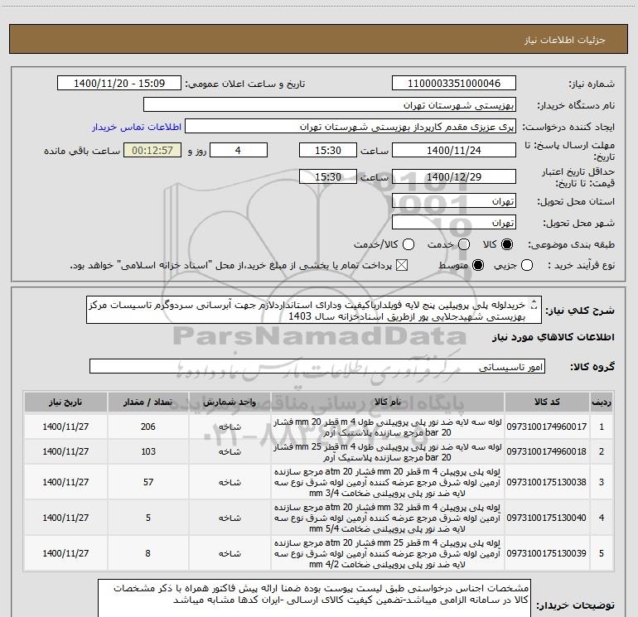Click the remaining time countdown 00:12:57

coord(152,150)
